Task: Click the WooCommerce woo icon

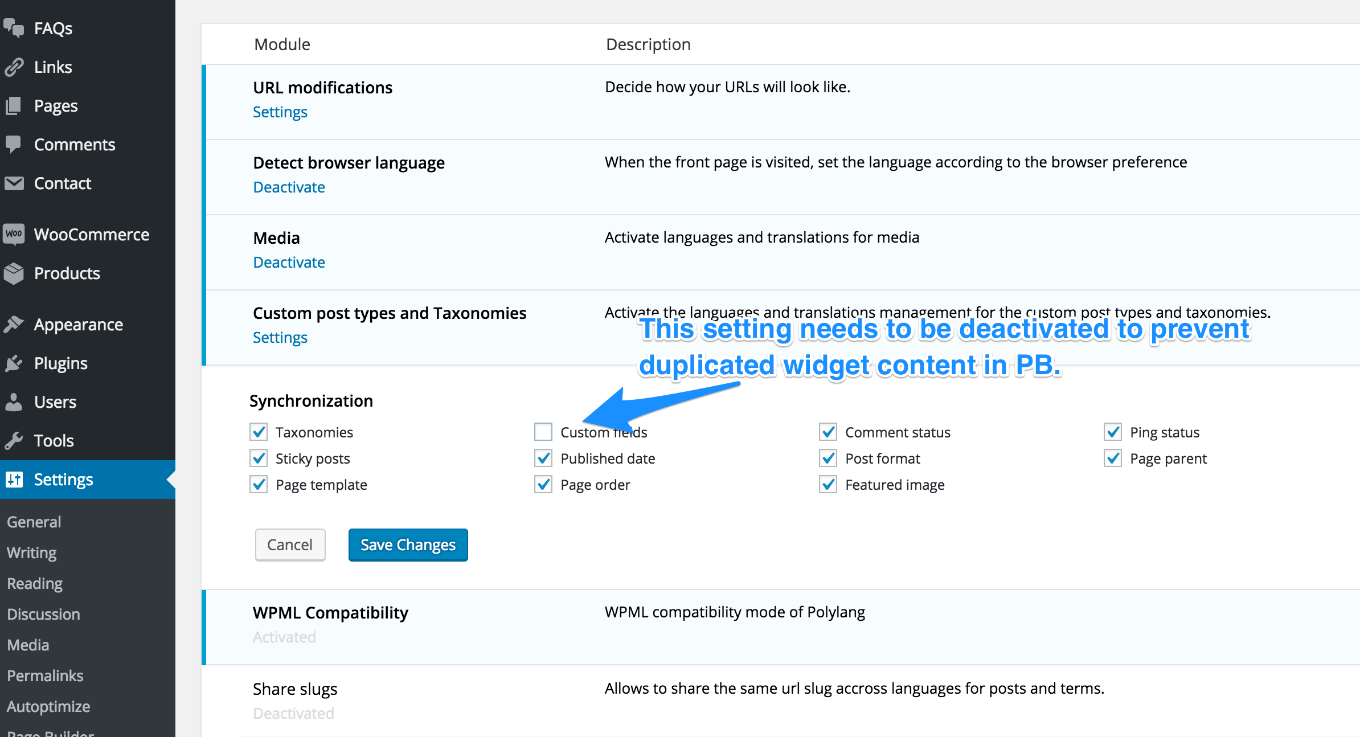Action: tap(14, 234)
